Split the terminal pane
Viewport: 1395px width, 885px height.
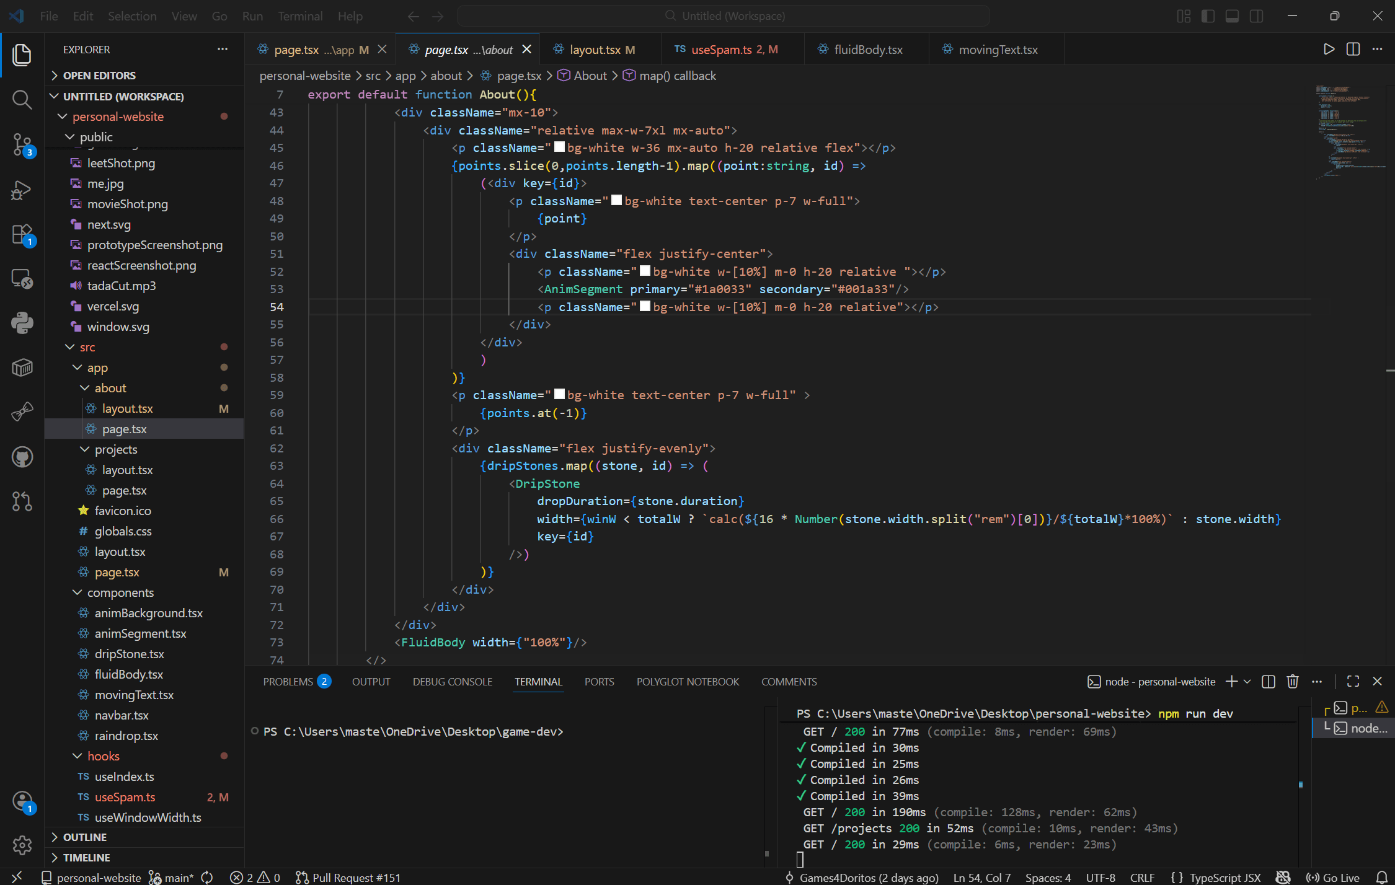pos(1269,682)
